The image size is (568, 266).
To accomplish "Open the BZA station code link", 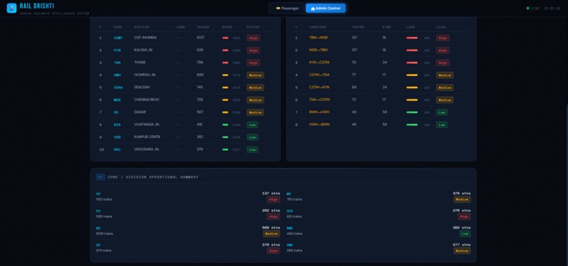I will (117, 125).
